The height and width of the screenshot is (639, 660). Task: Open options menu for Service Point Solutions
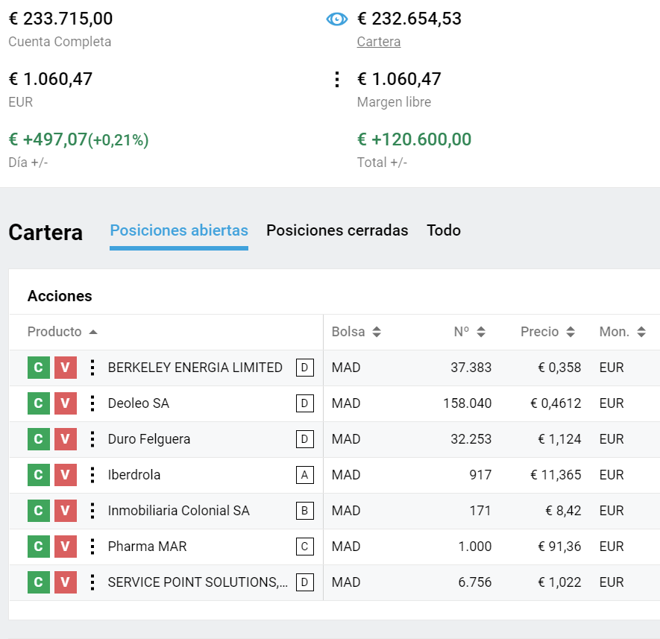coord(92,582)
